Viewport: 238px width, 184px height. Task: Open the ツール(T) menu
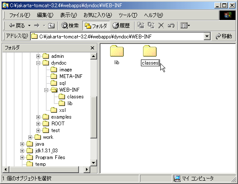click(x=128, y=15)
